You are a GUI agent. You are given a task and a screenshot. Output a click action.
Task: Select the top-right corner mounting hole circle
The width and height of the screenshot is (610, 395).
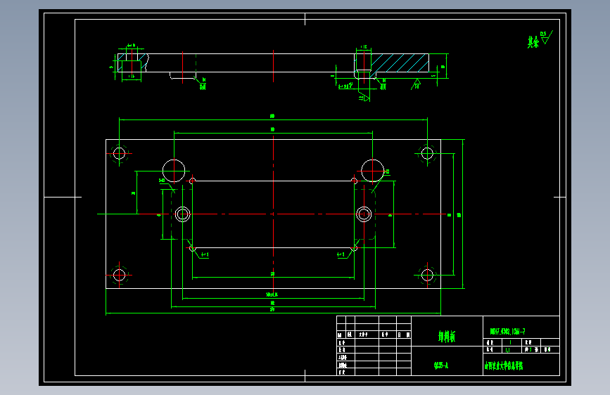(427, 153)
